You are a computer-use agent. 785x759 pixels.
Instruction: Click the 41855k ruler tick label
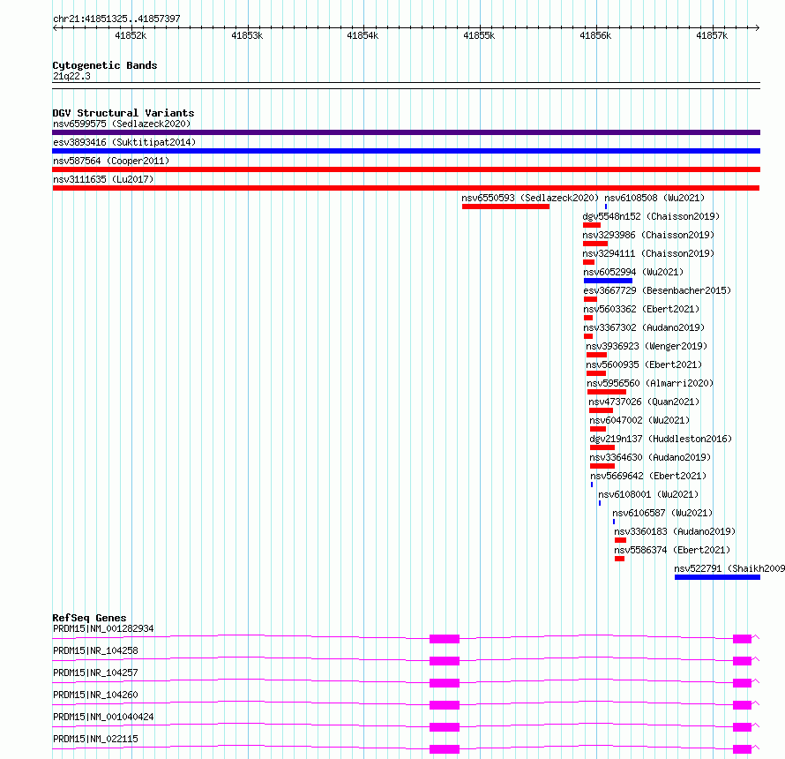pyautogui.click(x=479, y=35)
